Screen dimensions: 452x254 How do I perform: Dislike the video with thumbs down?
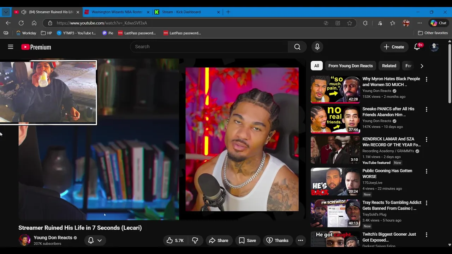[195, 241]
